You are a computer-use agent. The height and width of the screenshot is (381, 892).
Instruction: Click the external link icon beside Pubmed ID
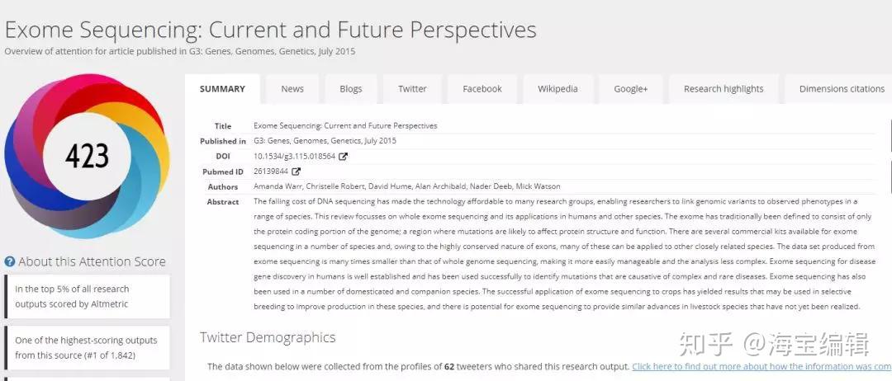tap(297, 172)
